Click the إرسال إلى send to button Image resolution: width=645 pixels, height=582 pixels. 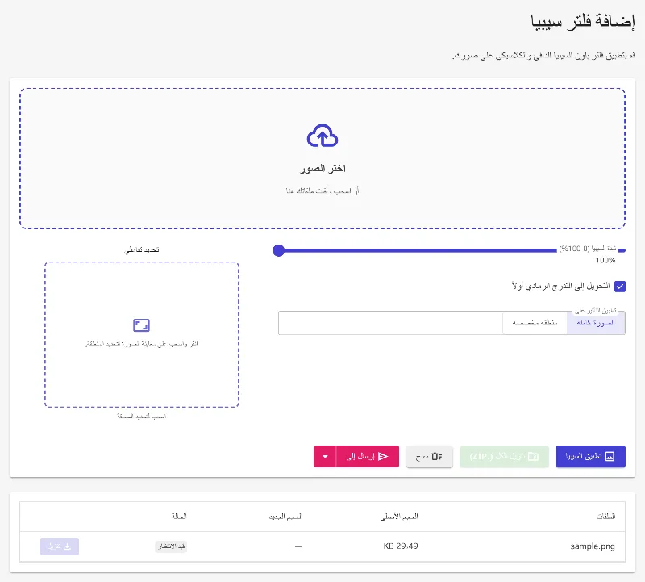click(368, 456)
